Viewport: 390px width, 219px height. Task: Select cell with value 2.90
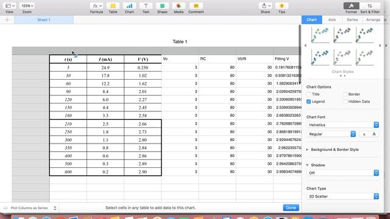click(143, 172)
